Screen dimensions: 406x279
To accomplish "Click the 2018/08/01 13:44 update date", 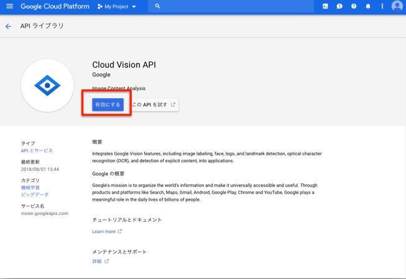I will pos(40,169).
